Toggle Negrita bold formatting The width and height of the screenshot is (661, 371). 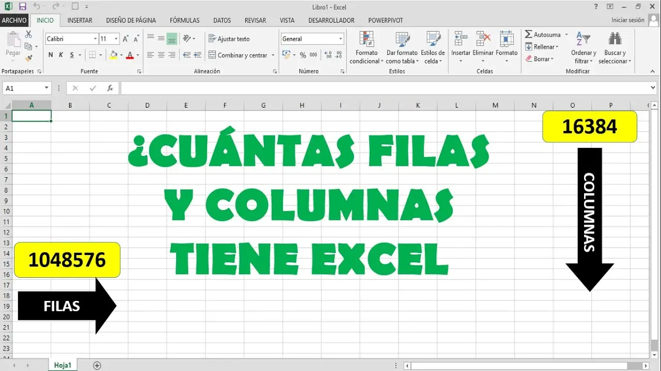[x=51, y=55]
